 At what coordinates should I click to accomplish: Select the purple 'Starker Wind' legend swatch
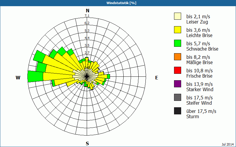point(177,84)
